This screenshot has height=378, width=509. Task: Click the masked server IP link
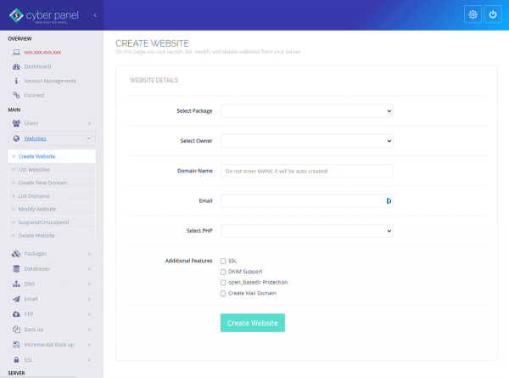(x=42, y=53)
